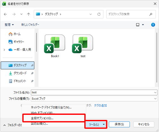
Task: Go up one folder level arrow
Action: pos(28,14)
